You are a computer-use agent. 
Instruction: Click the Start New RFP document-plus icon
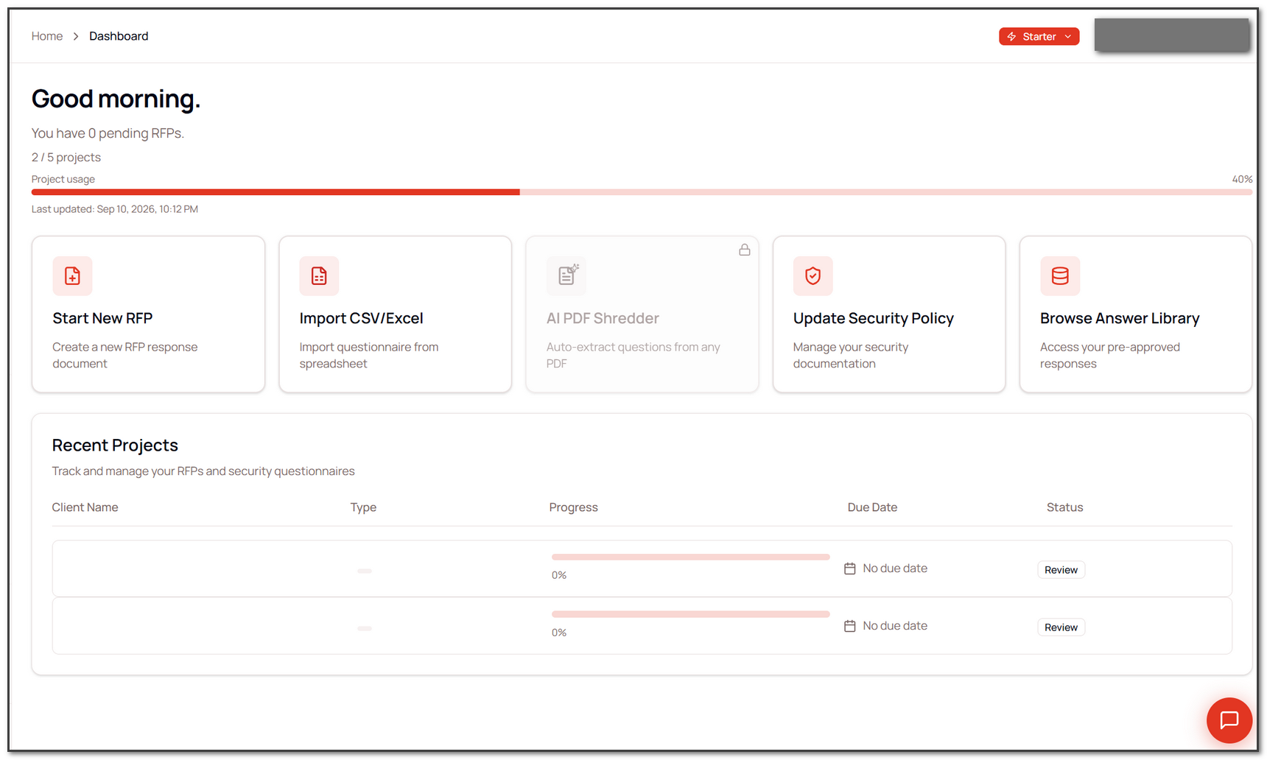(72, 275)
